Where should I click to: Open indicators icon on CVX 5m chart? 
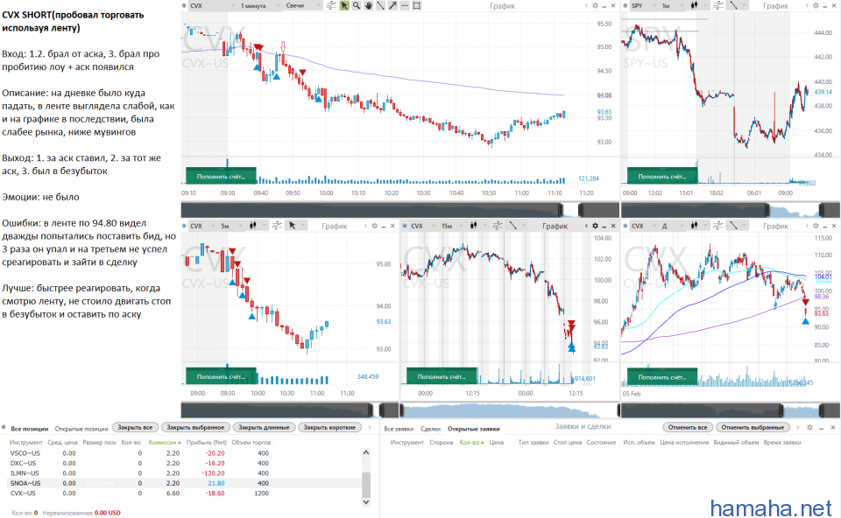pos(277,226)
